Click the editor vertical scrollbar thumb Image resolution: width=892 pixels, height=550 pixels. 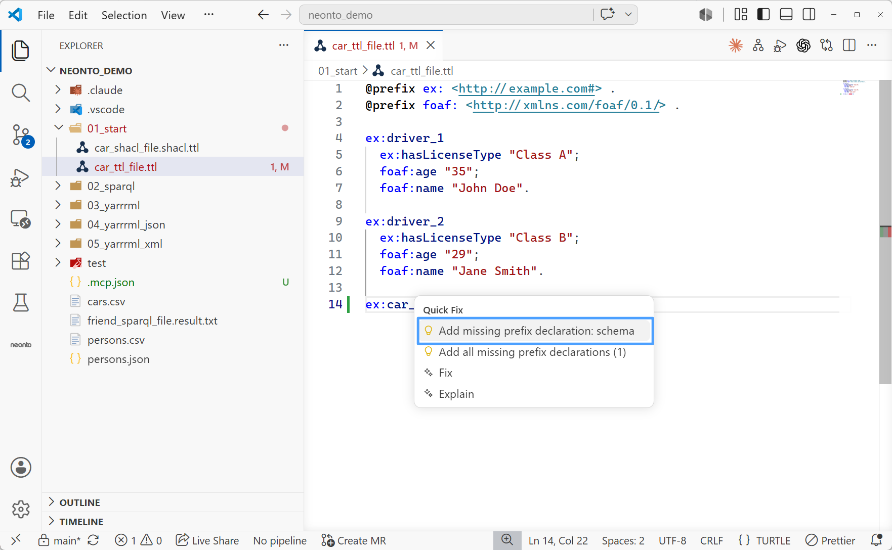click(x=885, y=232)
